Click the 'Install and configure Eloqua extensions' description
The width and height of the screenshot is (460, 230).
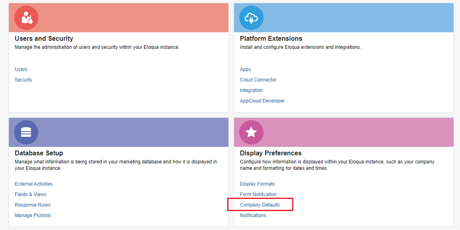[x=300, y=47]
